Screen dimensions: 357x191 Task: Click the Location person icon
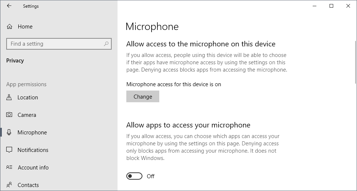[10, 98]
